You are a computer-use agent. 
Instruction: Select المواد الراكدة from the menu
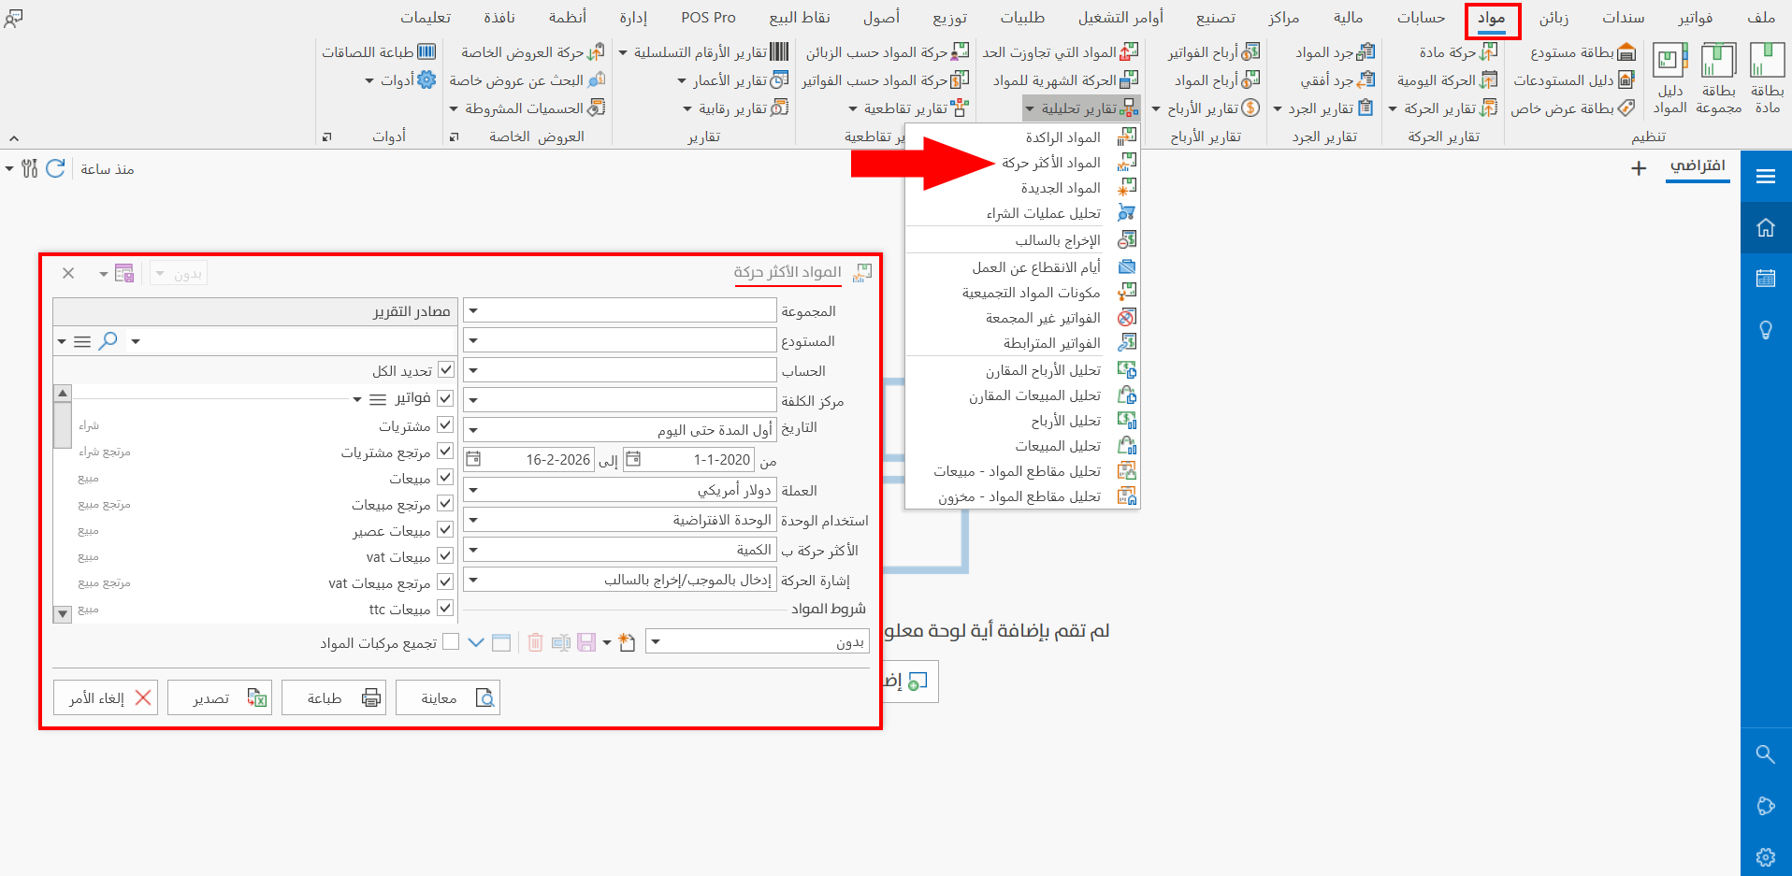(1059, 136)
